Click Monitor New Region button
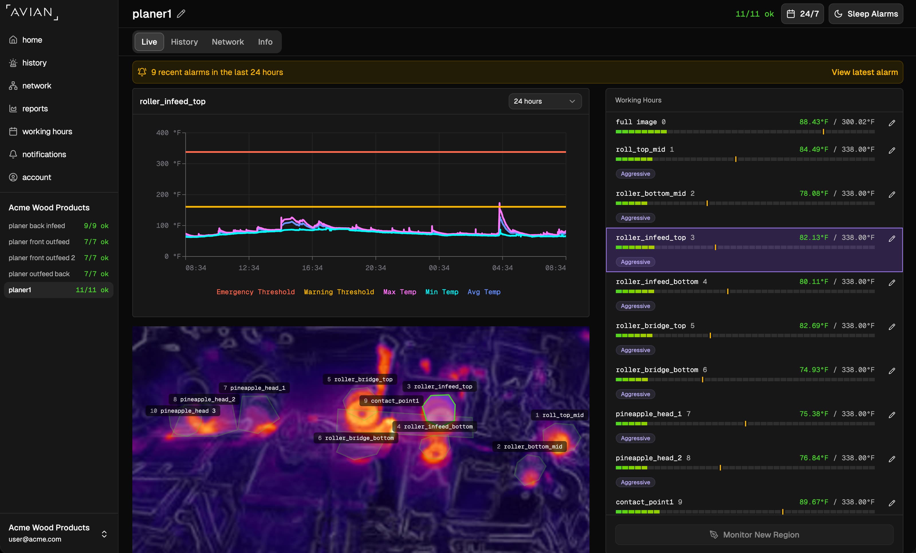The height and width of the screenshot is (553, 916). pyautogui.click(x=754, y=535)
